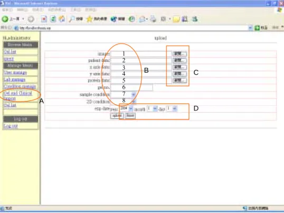Open the first menu (File) in menu bar
The image size is (284, 213).
coord(7,9)
